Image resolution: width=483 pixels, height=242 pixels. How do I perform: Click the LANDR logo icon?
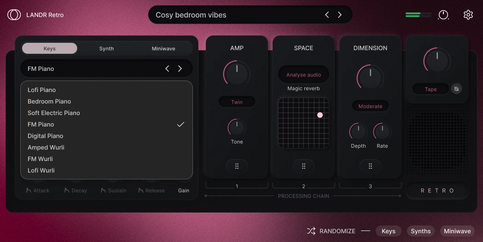pos(14,15)
